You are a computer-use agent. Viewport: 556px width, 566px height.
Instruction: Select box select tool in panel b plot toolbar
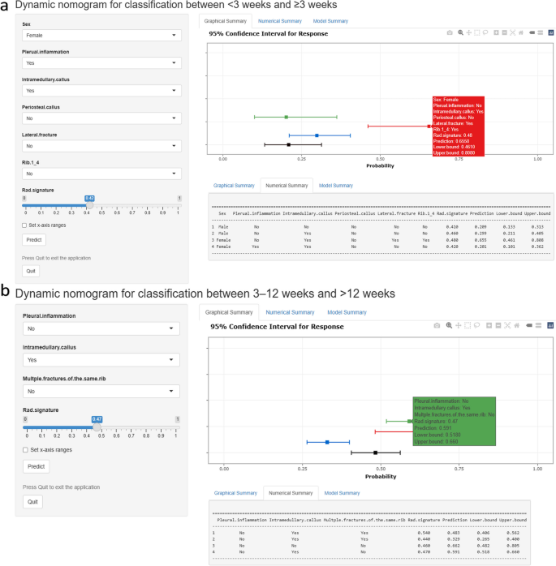pyautogui.click(x=468, y=325)
